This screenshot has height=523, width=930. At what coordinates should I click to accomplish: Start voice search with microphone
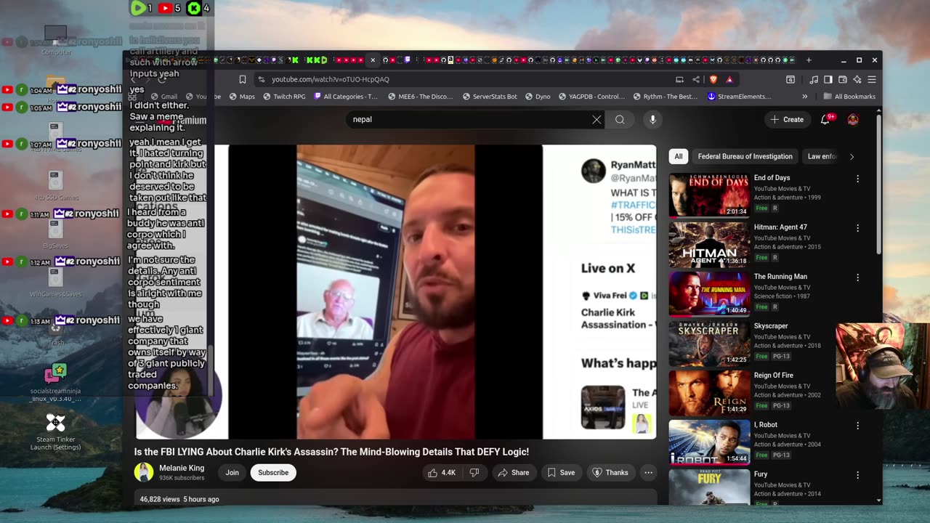tap(652, 120)
